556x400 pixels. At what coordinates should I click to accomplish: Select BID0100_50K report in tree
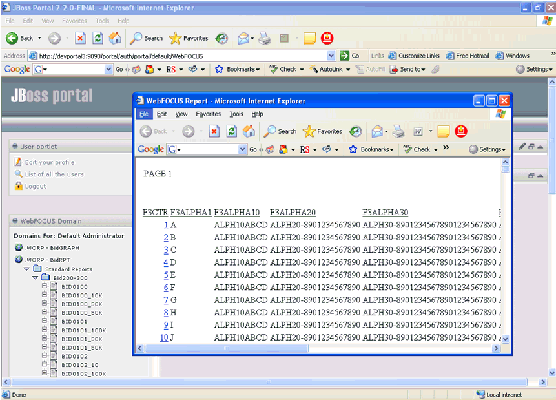tap(81, 313)
